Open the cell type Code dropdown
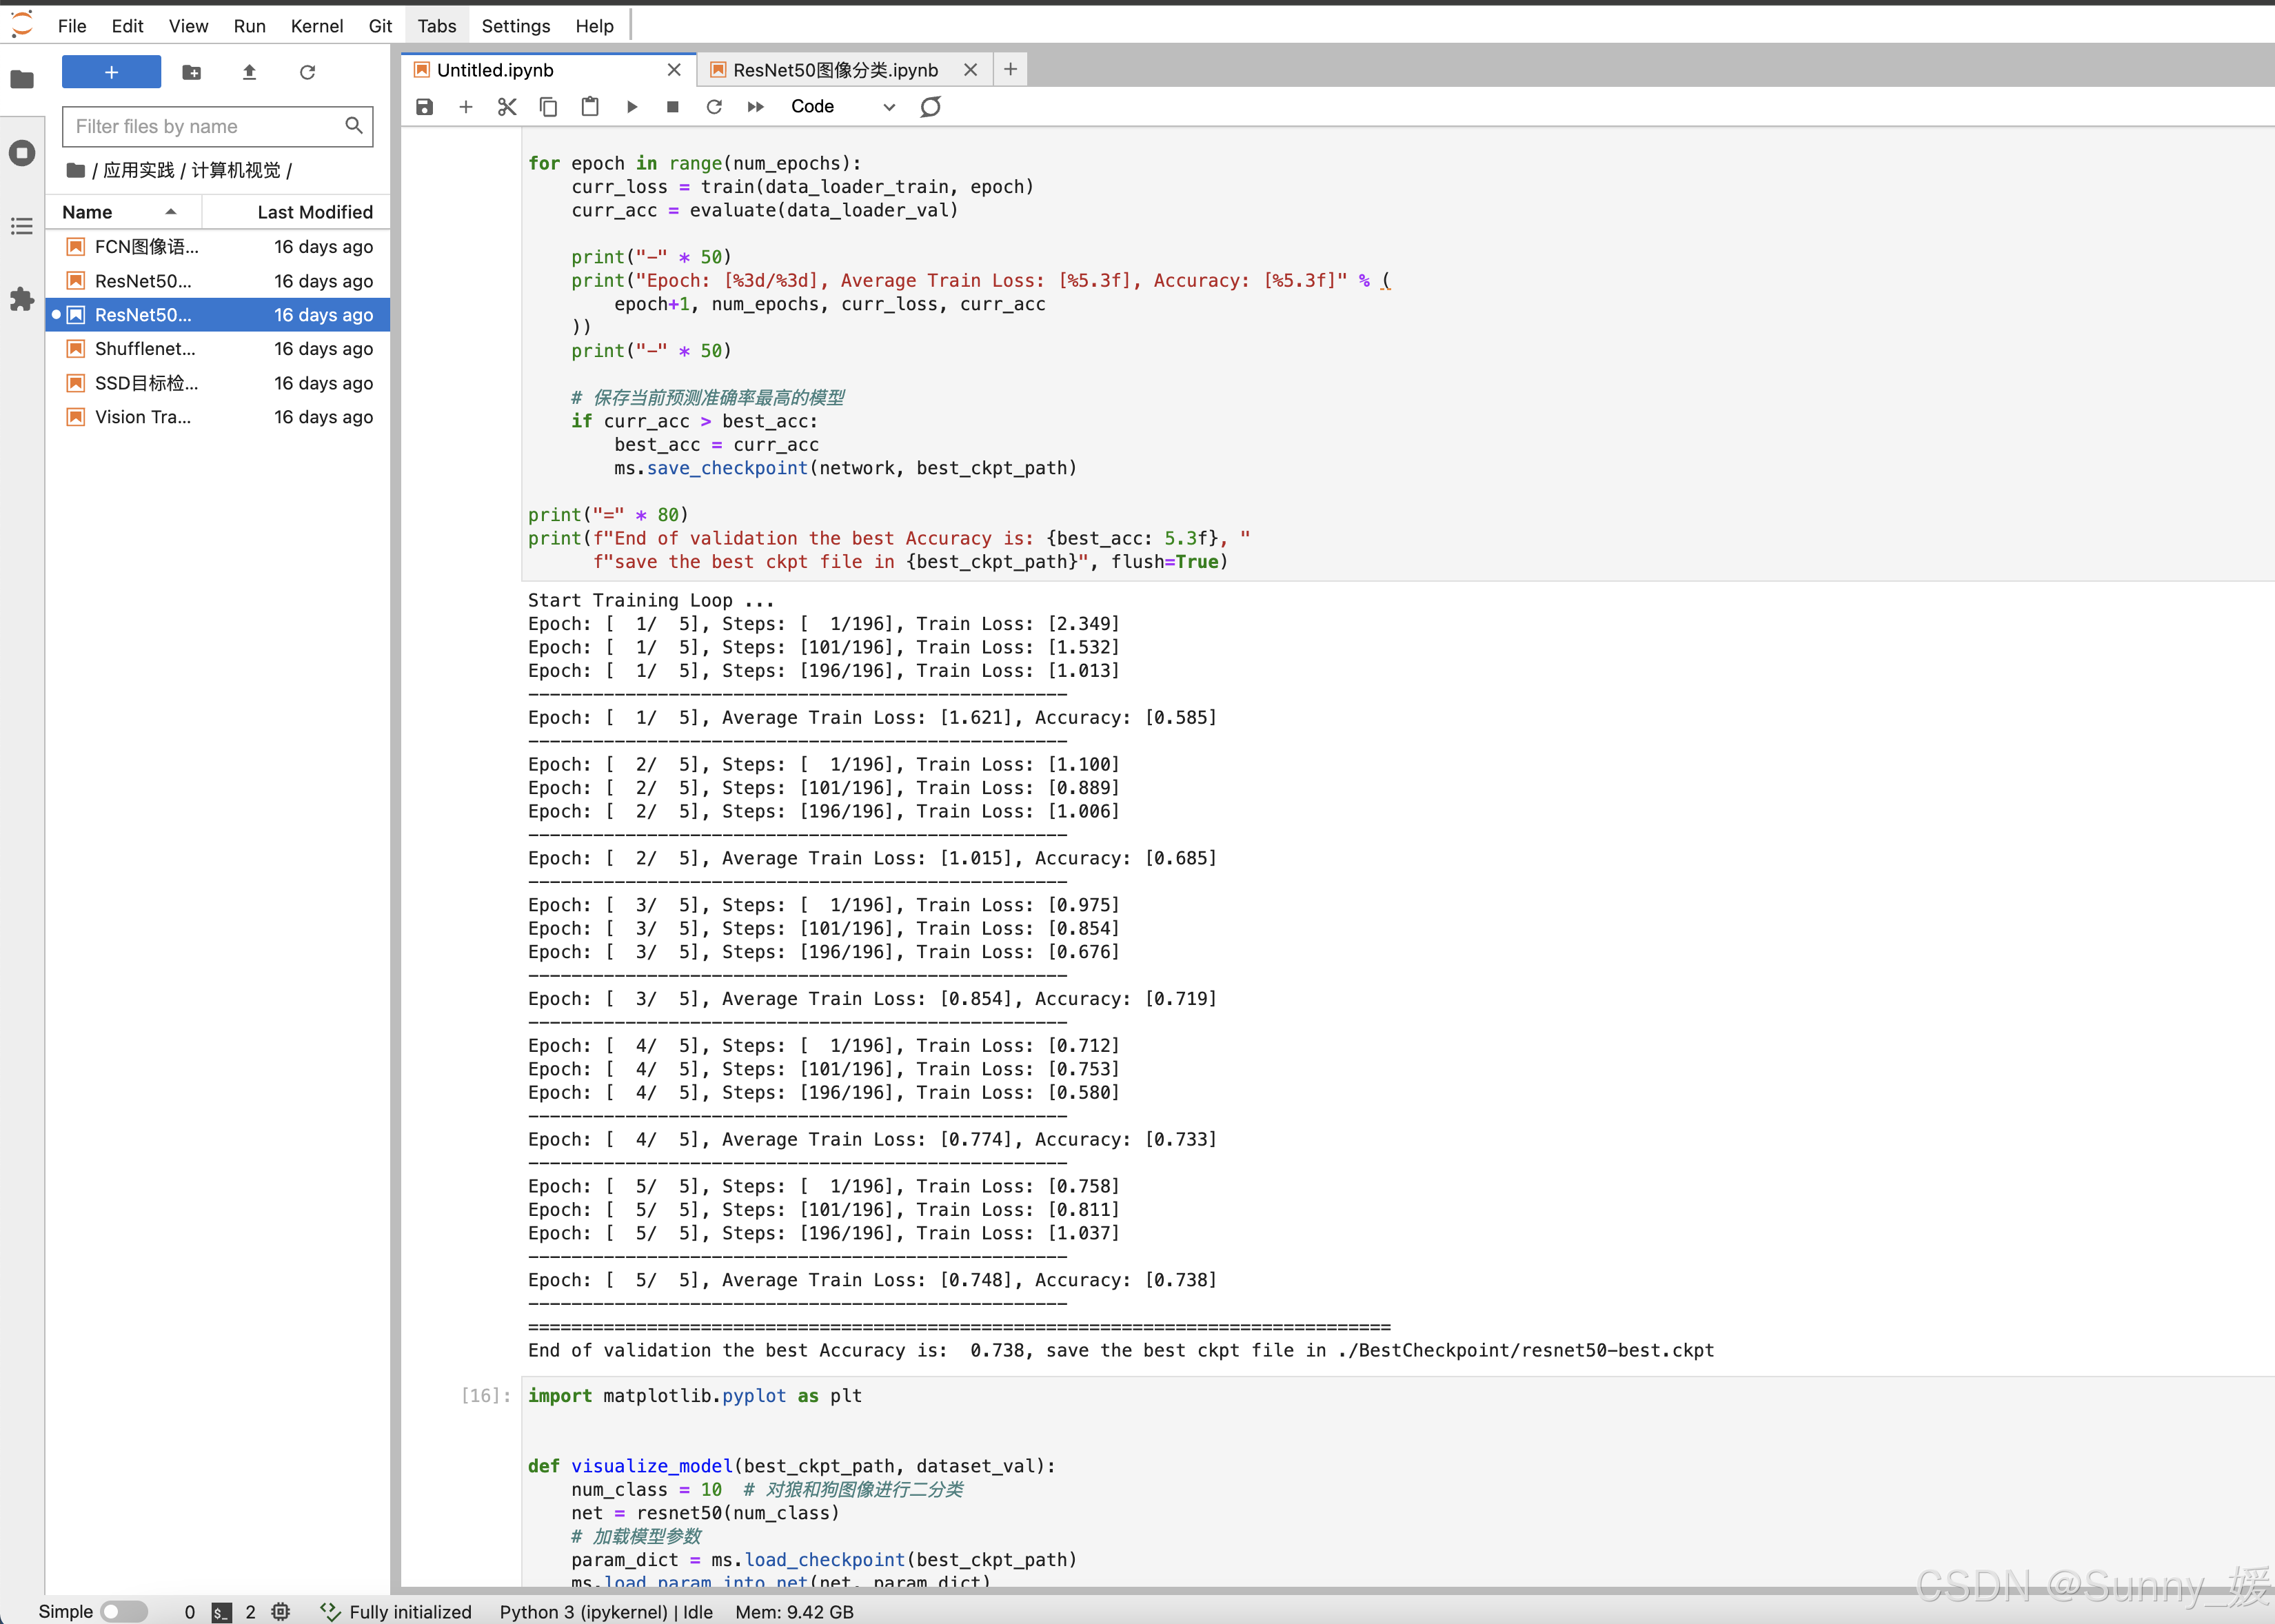Image resolution: width=2275 pixels, height=1624 pixels. click(842, 107)
